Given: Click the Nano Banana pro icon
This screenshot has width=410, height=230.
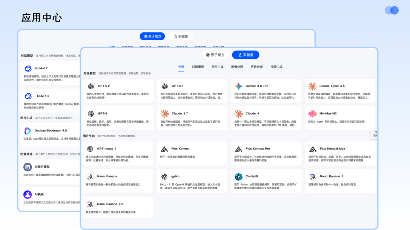Looking at the screenshot, I should pos(90,204).
